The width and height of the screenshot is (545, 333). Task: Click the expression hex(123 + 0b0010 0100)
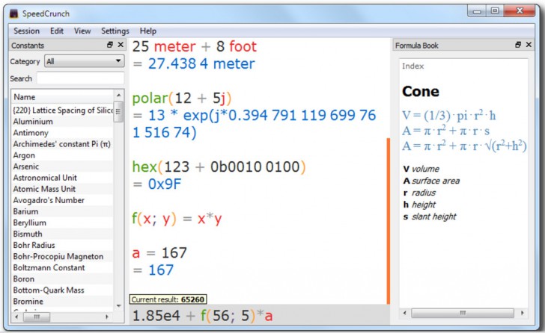[219, 167]
